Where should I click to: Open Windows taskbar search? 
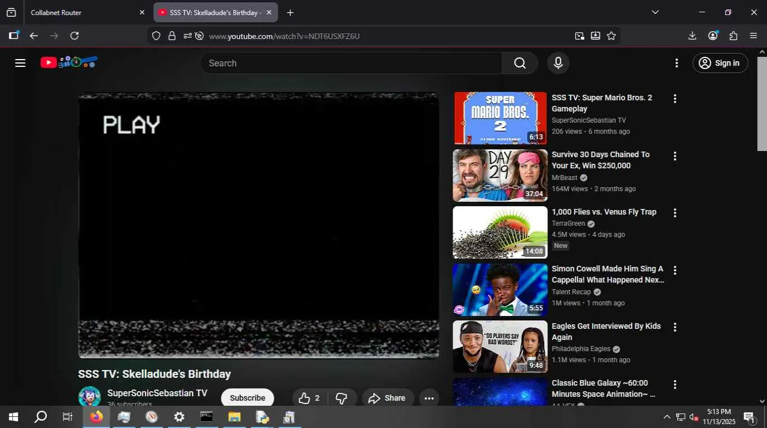pos(41,417)
